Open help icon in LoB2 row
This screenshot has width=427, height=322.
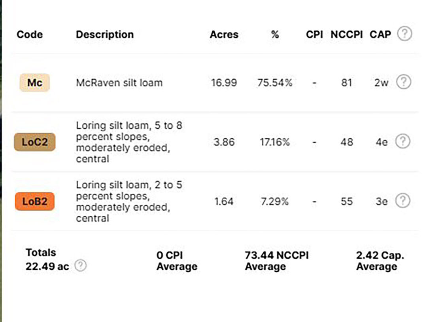click(403, 201)
